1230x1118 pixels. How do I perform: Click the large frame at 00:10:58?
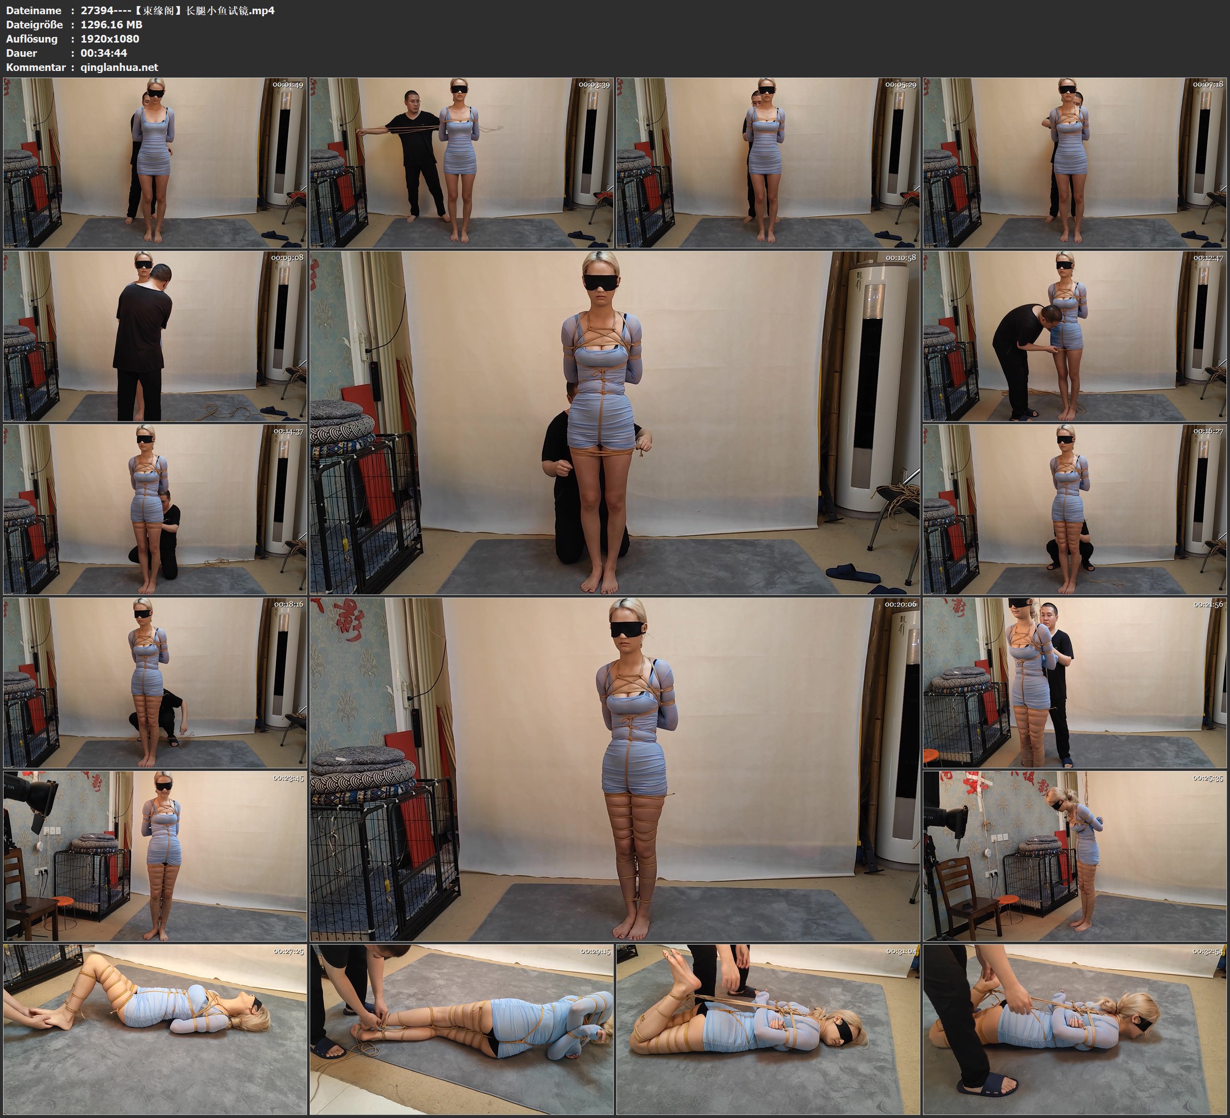click(614, 423)
